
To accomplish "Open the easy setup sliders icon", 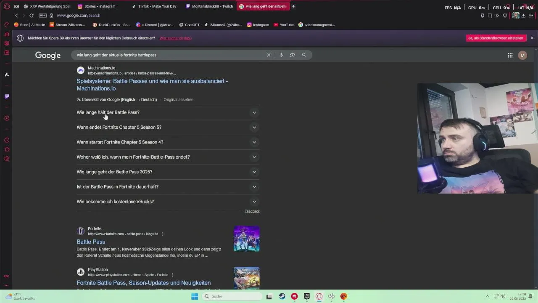I will tap(531, 16).
